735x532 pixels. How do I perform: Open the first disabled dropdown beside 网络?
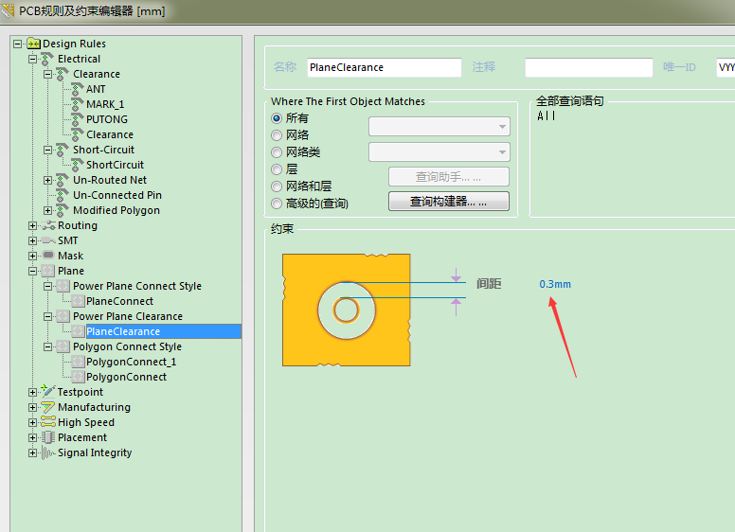439,126
